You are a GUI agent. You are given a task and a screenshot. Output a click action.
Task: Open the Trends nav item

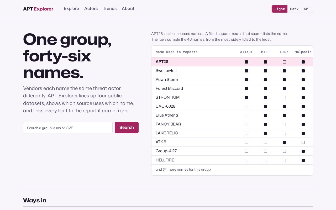110,9
